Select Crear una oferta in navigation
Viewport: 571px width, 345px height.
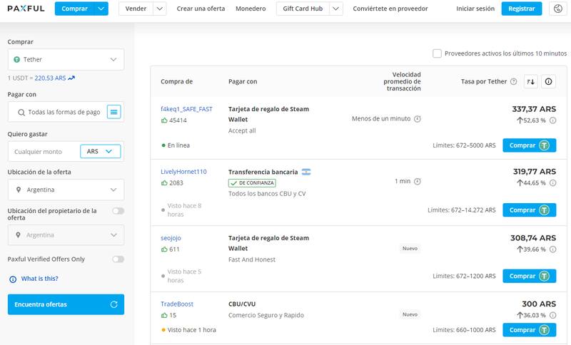[x=201, y=9]
